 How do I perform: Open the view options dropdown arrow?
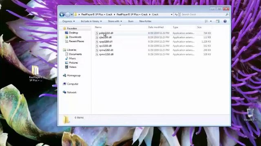click(211, 21)
